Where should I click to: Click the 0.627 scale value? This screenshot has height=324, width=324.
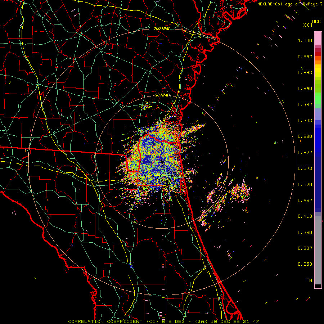tap(305, 153)
